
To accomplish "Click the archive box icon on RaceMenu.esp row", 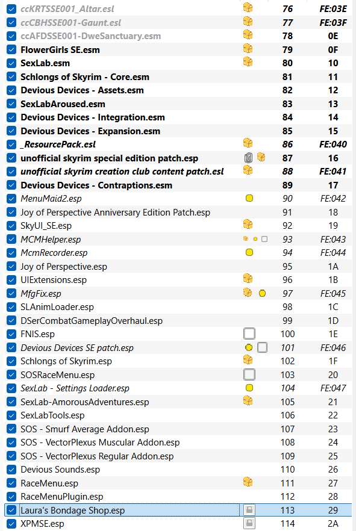I will tap(248, 482).
